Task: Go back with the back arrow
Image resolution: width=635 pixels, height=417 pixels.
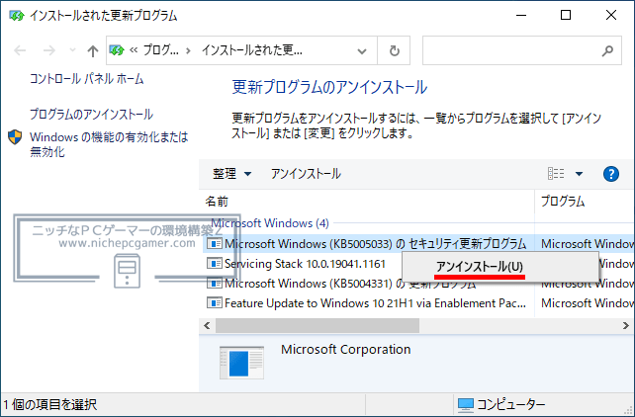Action: coord(20,50)
